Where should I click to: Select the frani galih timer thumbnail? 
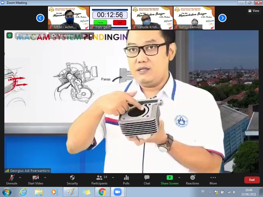110,18
